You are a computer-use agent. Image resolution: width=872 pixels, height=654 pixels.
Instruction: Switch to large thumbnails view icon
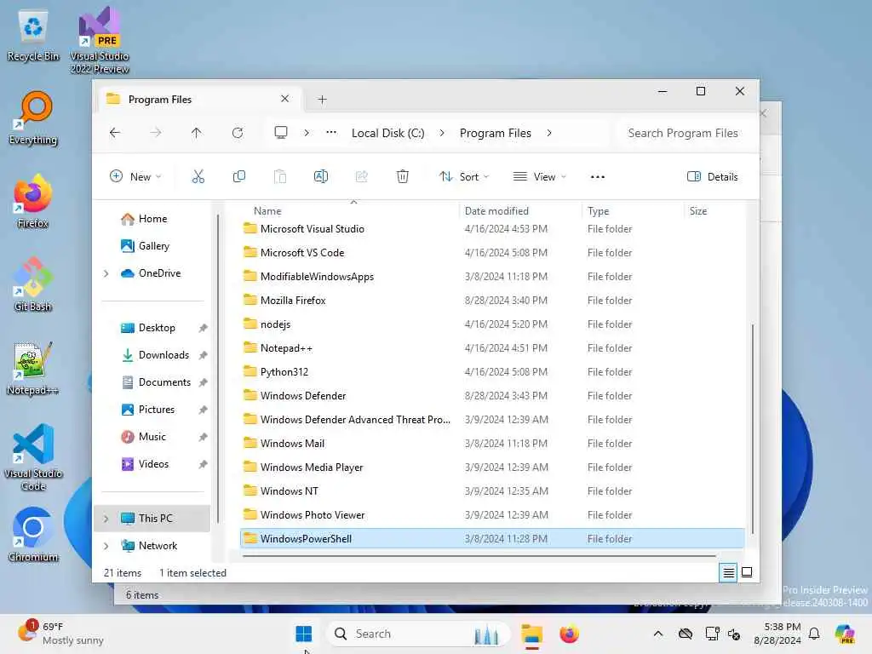[747, 573]
